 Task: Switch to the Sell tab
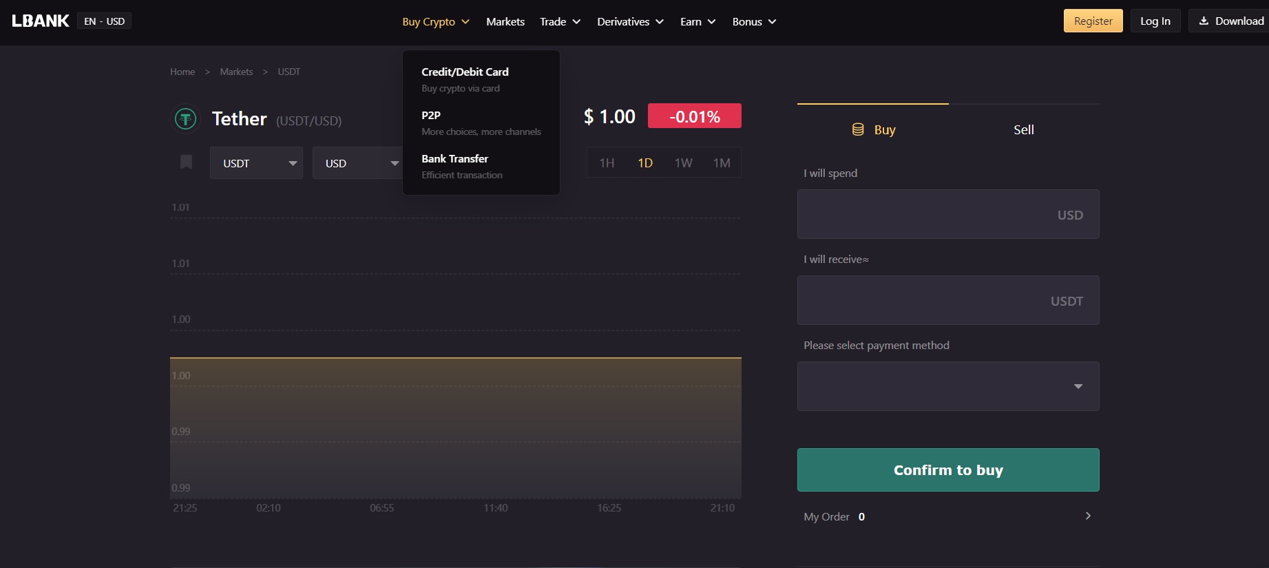point(1024,129)
